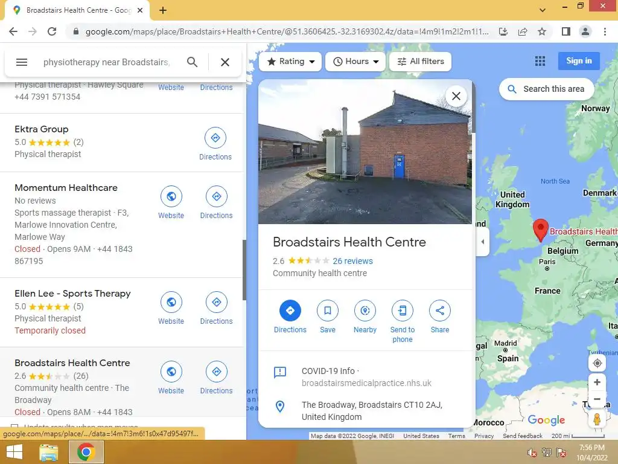Open Chrome tab search chevron

(x=543, y=10)
